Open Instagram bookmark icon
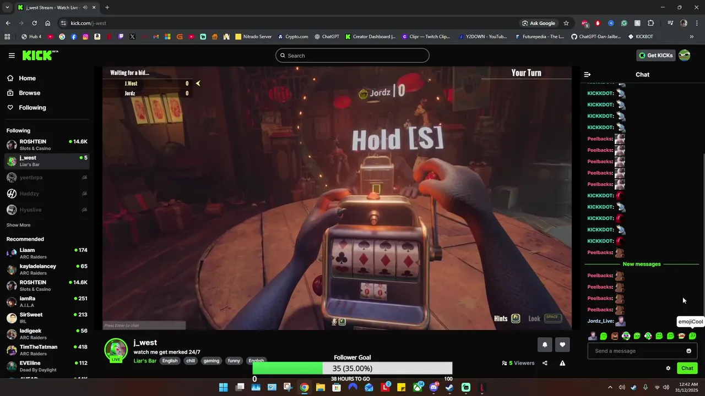Screen dimensions: 705x396 click(x=85, y=37)
